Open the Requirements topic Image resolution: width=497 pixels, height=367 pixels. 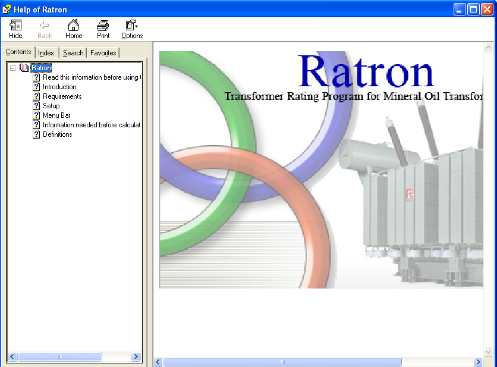point(62,96)
